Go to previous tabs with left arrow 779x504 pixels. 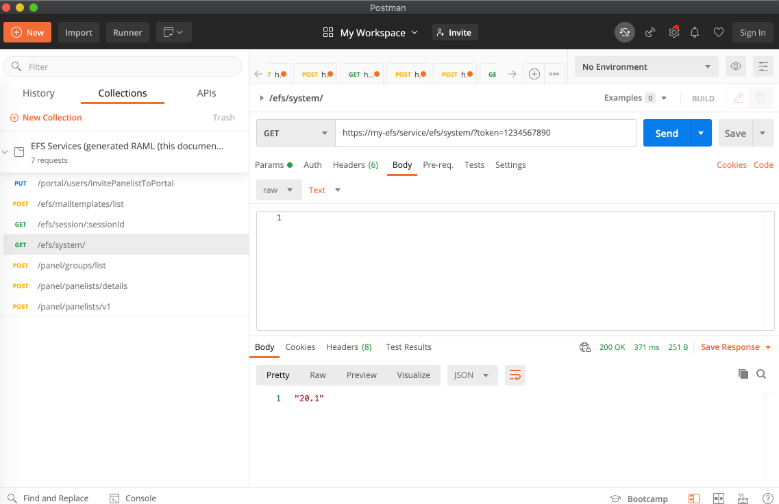(258, 74)
